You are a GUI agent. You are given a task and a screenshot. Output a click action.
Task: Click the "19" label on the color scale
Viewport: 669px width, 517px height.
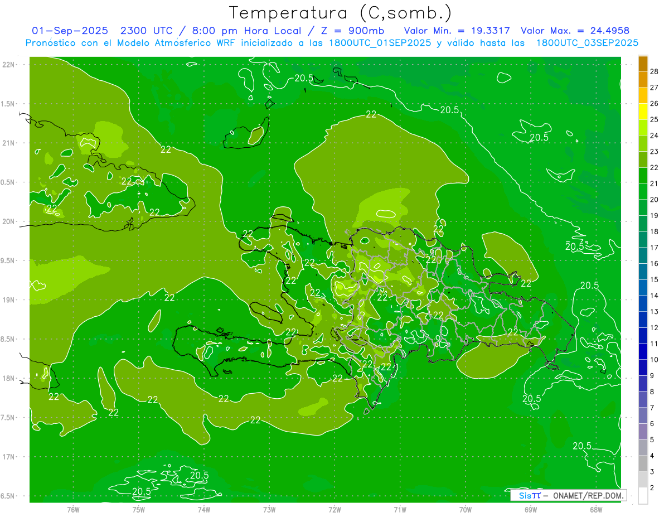[654, 215]
